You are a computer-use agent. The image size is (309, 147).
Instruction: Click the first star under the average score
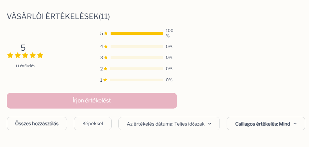click(x=10, y=55)
